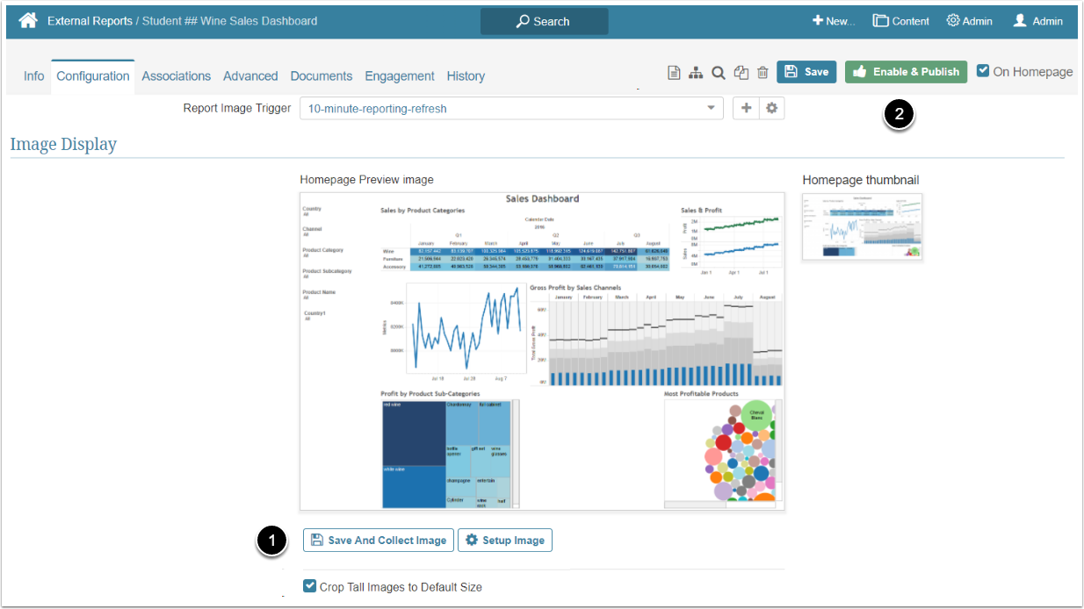Click the home icon in top bar
1084x609 pixels.
coord(28,20)
